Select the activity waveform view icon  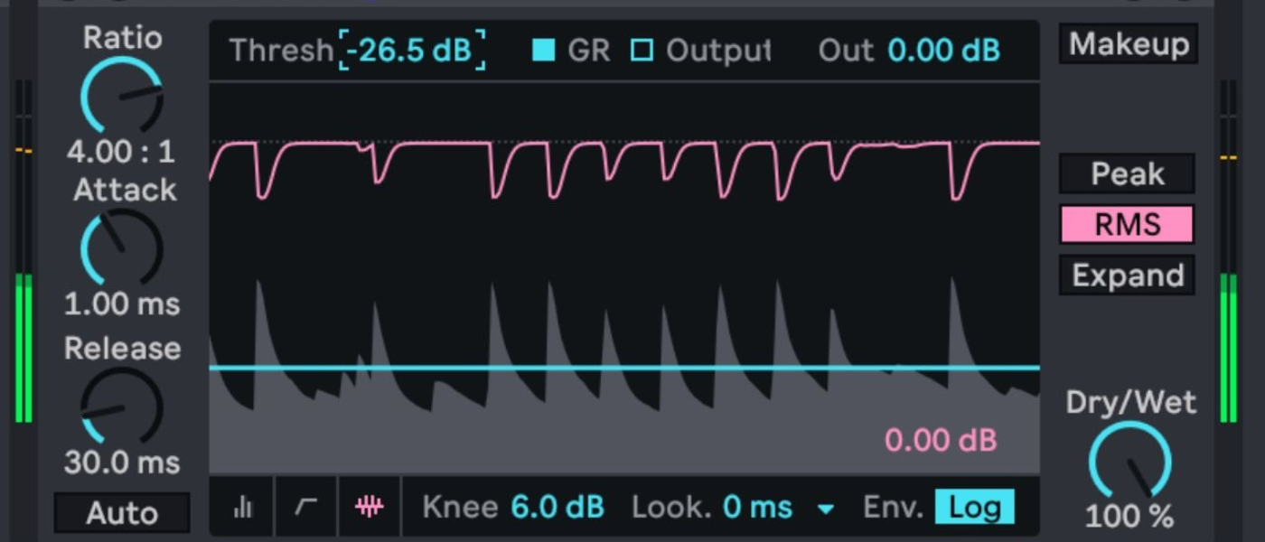point(369,508)
